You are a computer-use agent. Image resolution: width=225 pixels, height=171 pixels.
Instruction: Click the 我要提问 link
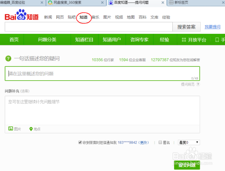[212, 27]
